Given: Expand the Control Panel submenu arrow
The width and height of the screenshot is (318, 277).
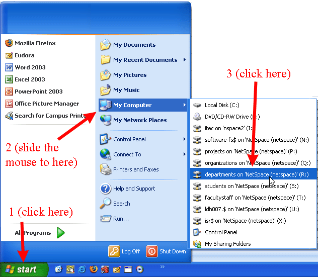Looking at the screenshot, I should tap(185, 139).
